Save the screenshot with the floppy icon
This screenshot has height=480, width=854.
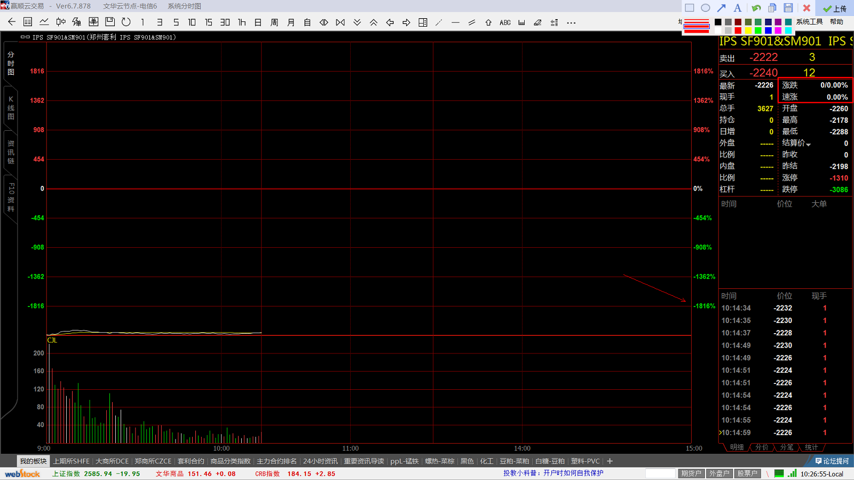click(788, 8)
